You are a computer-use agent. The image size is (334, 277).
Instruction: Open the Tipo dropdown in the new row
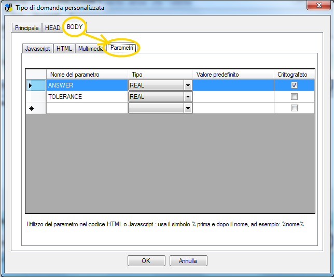187,108
